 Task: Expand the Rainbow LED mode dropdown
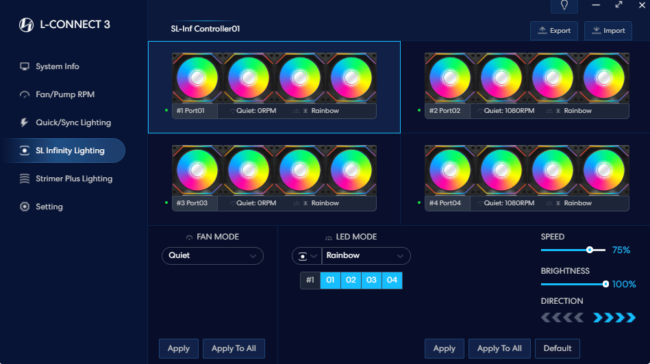[366, 256]
